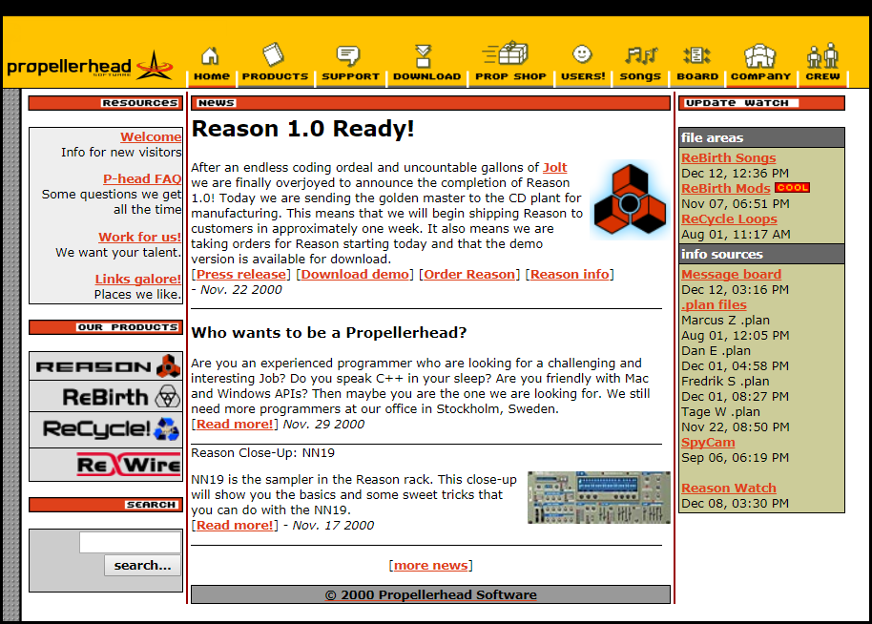
Task: Click the Tage W .plan entry
Action: tap(720, 412)
